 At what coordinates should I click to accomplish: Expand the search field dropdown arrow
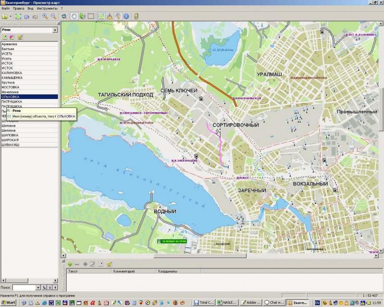pyautogui.click(x=37, y=287)
